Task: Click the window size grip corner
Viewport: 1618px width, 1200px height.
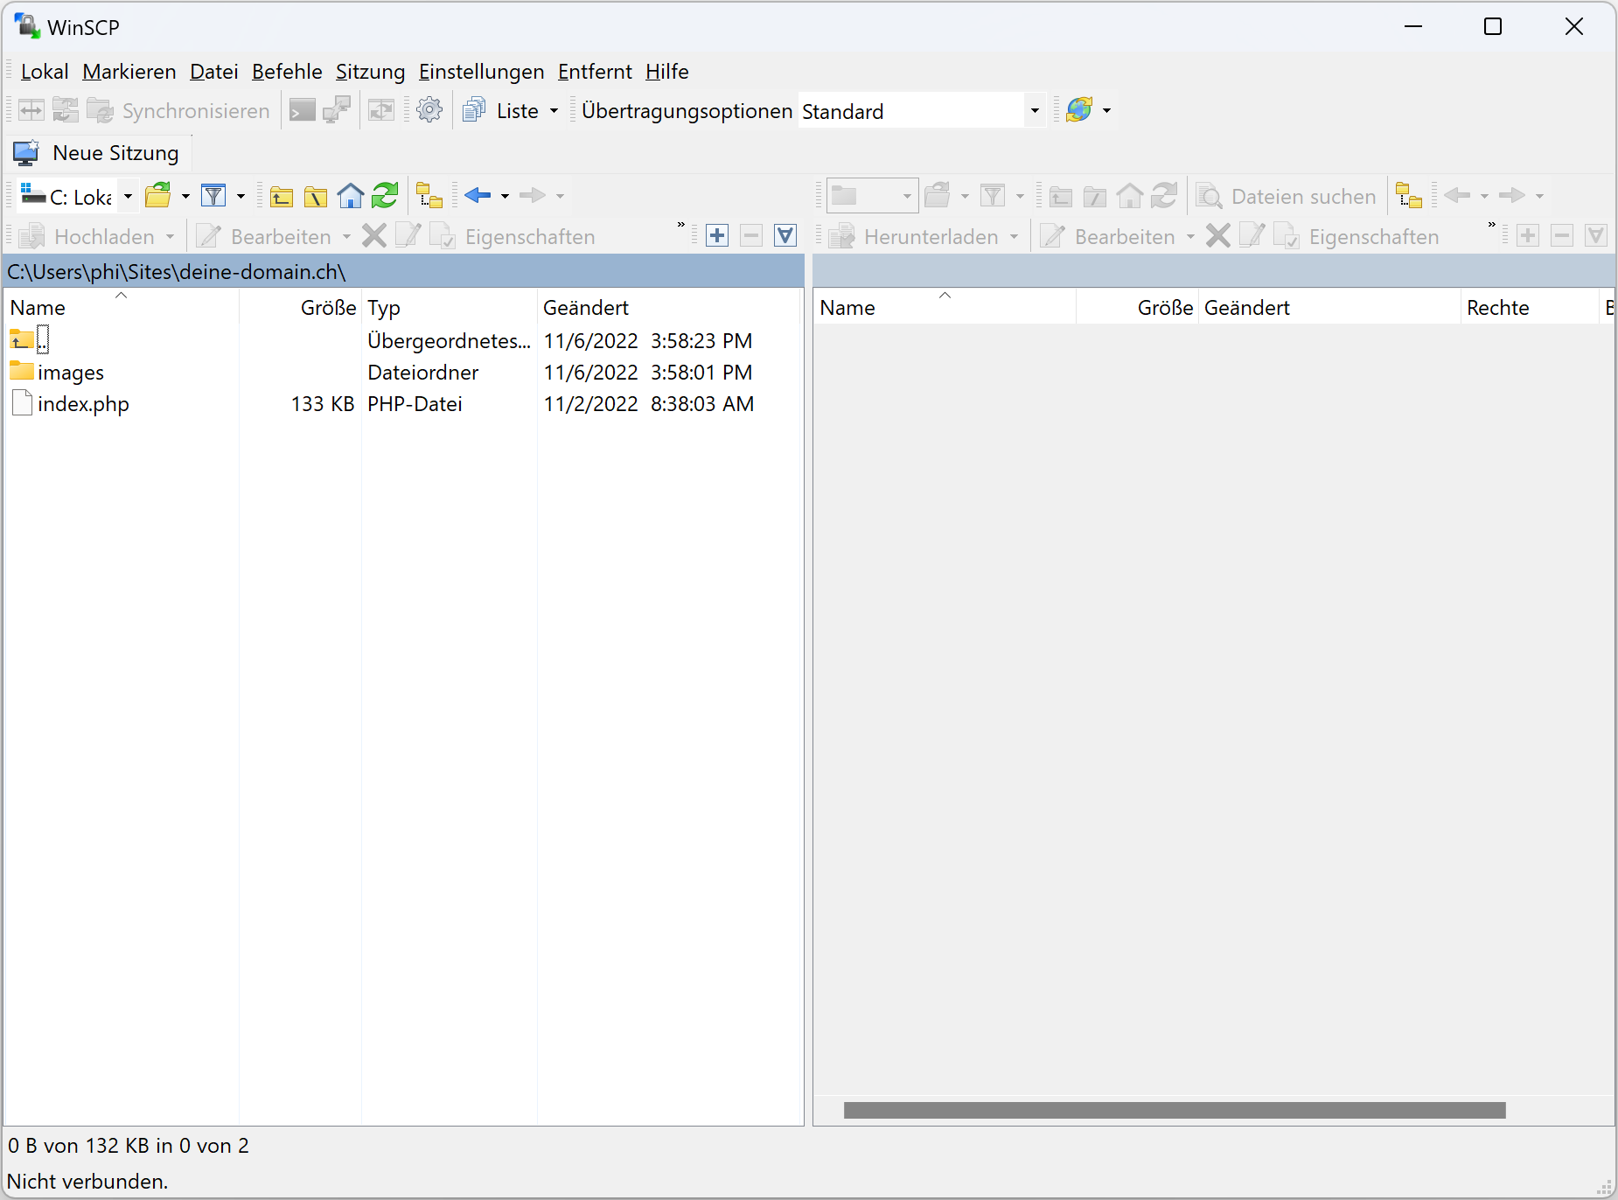Action: (x=1605, y=1188)
